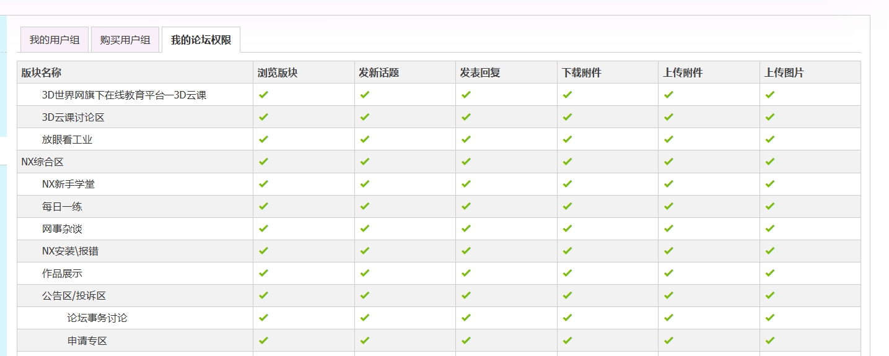Image resolution: width=889 pixels, height=356 pixels.
Task: Select the NX新手学堂 forum name
Action: point(68,184)
